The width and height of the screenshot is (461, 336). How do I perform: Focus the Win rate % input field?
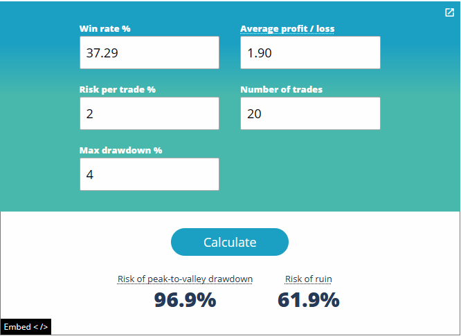[x=150, y=53]
